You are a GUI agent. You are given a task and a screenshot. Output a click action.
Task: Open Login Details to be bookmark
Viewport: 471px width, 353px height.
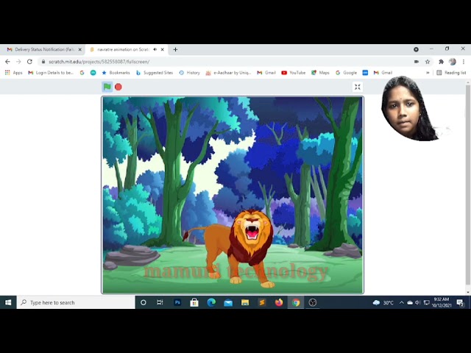51,73
